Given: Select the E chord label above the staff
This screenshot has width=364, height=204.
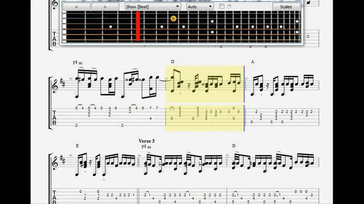Looking at the screenshot, I should [77, 146].
